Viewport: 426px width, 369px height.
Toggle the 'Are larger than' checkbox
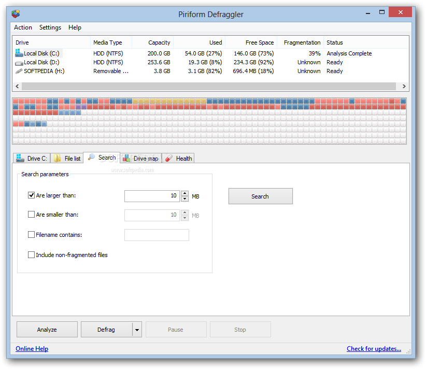[x=31, y=195]
